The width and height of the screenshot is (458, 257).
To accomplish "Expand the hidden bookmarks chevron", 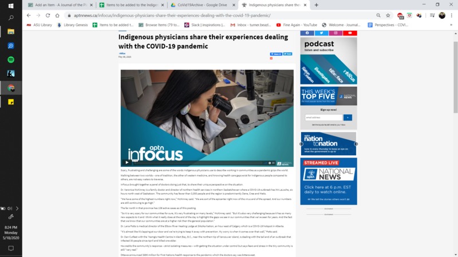I will tap(451, 25).
